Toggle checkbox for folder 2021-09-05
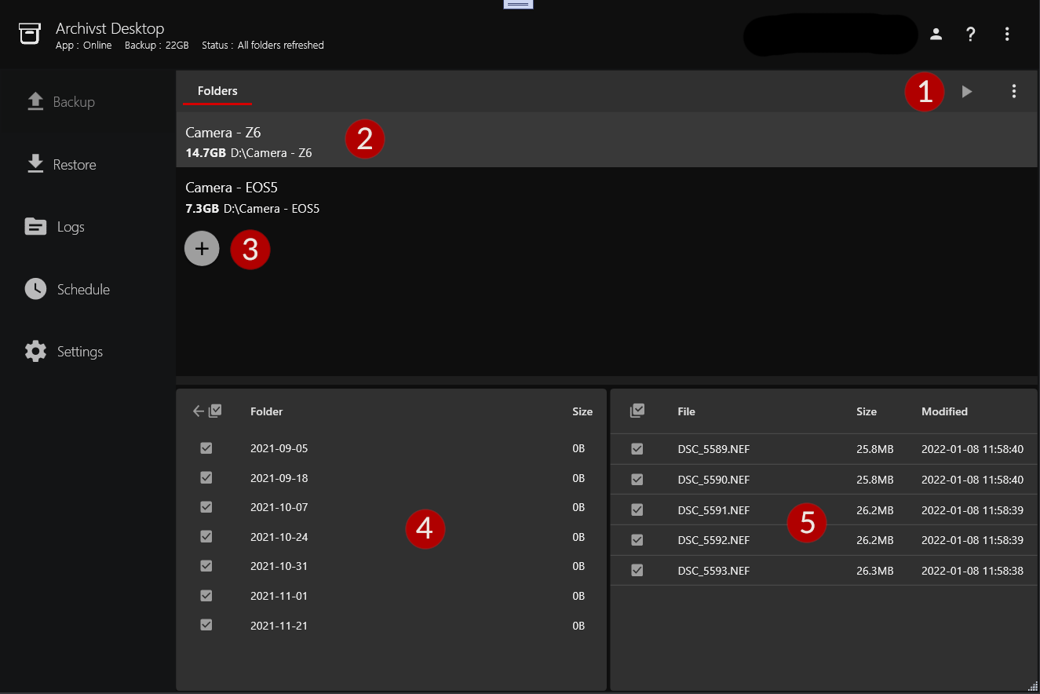 (x=206, y=448)
